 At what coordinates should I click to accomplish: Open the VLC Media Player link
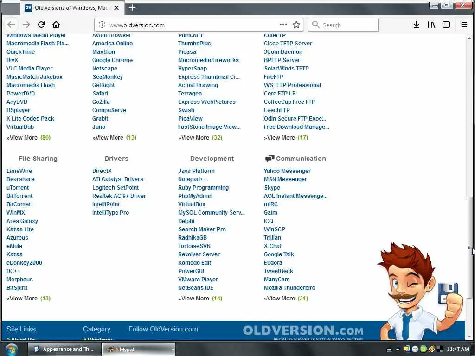tap(29, 69)
